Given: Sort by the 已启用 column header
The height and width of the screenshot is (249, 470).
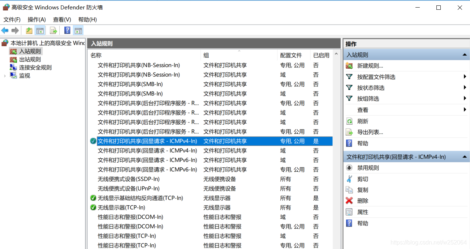Looking at the screenshot, I should point(322,55).
